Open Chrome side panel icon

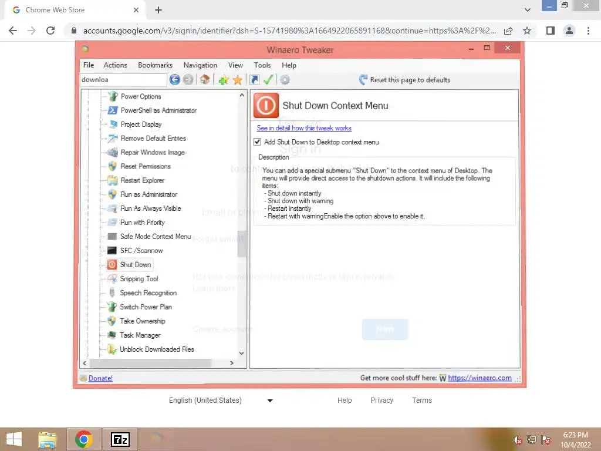(551, 31)
